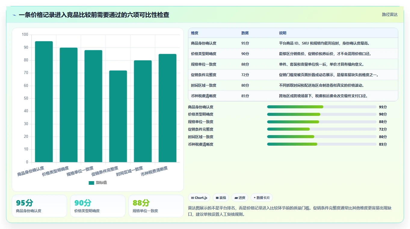Screen dimensions: 410x229
Task: Click the 规格单位一致度 bar in the chart
Action: [93, 106]
